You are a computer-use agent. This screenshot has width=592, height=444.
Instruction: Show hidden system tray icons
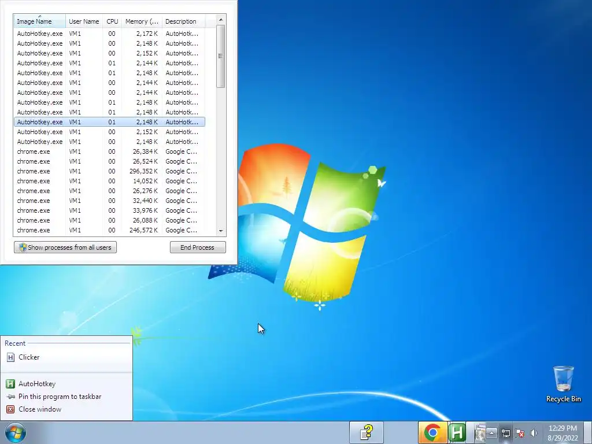491,433
